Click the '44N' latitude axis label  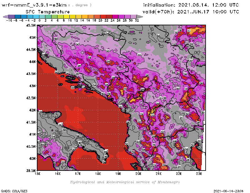32,62
